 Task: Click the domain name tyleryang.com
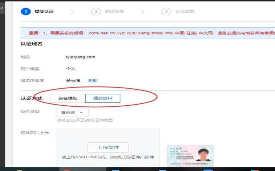click(x=80, y=57)
